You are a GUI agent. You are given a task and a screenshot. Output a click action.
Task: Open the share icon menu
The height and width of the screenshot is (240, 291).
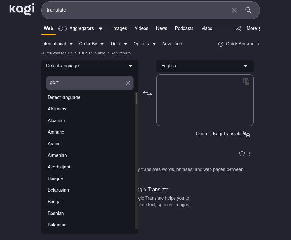click(x=238, y=29)
